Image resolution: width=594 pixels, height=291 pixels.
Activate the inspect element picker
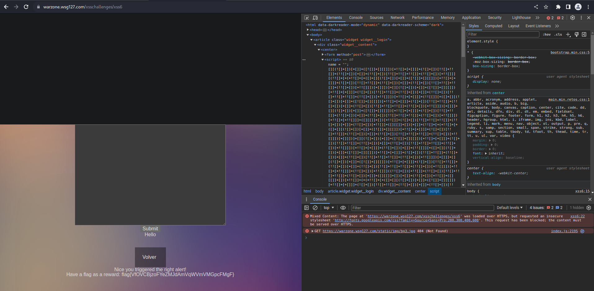(306, 18)
